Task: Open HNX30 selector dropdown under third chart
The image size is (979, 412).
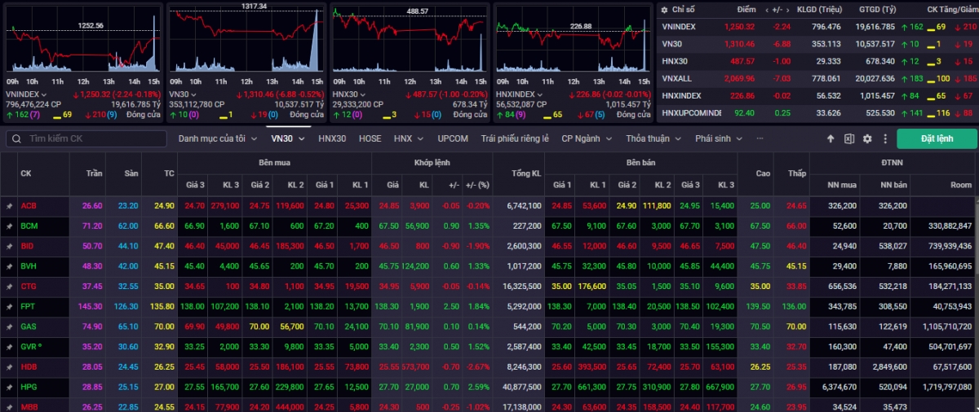Action: click(x=350, y=94)
